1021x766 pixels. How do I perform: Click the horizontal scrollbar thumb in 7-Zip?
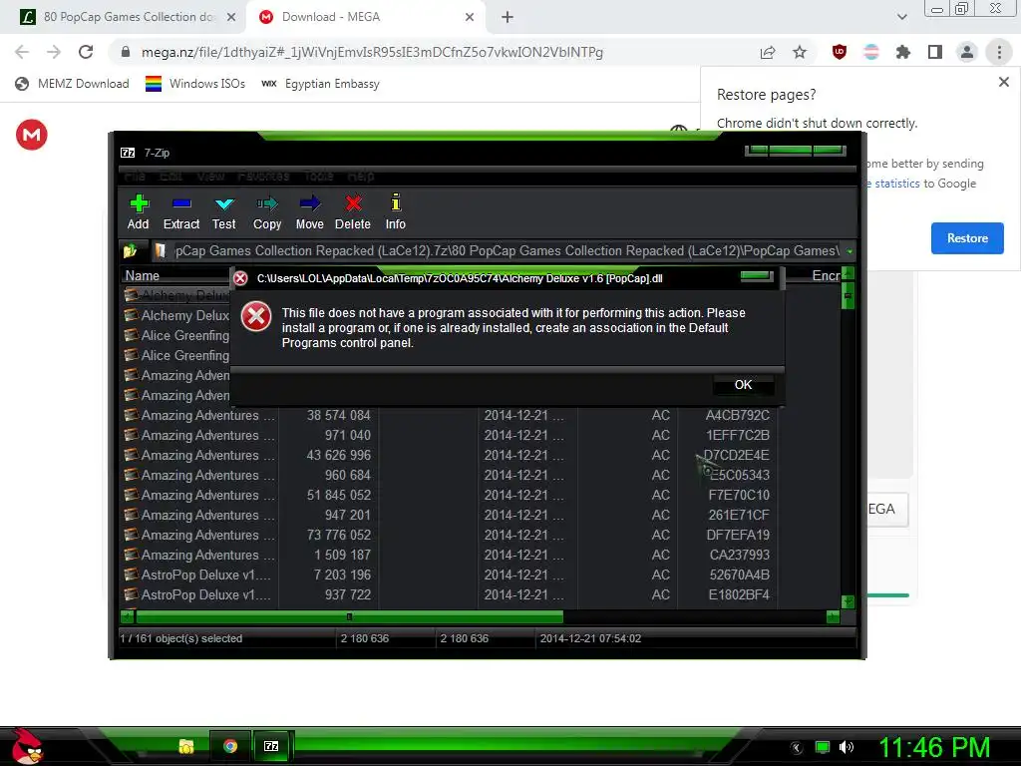pos(349,616)
